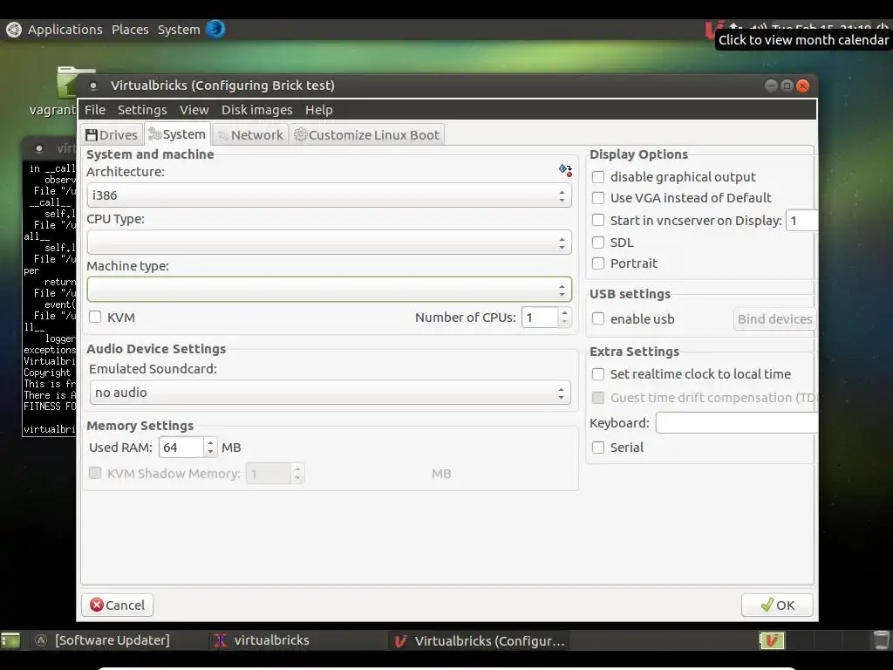
Task: Switch to Customize Linux Boot tab
Action: [x=367, y=135]
